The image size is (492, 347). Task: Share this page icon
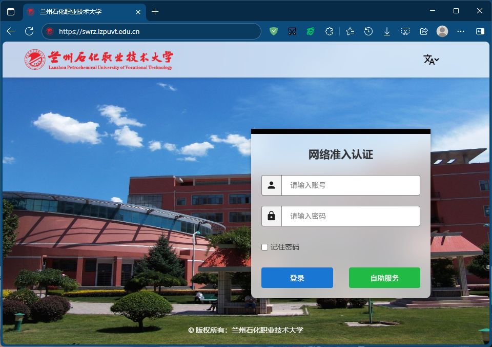[x=424, y=31]
